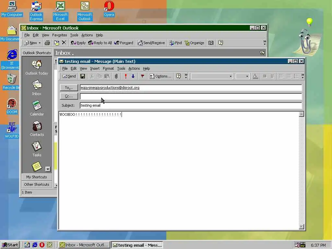The height and width of the screenshot is (249, 332).
Task: Open Office Assistant help in message toolbar
Action: pyautogui.click(x=179, y=76)
